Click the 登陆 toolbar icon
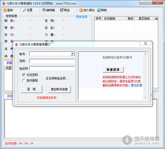Screen dimensions: 165x149 coord(5,10)
